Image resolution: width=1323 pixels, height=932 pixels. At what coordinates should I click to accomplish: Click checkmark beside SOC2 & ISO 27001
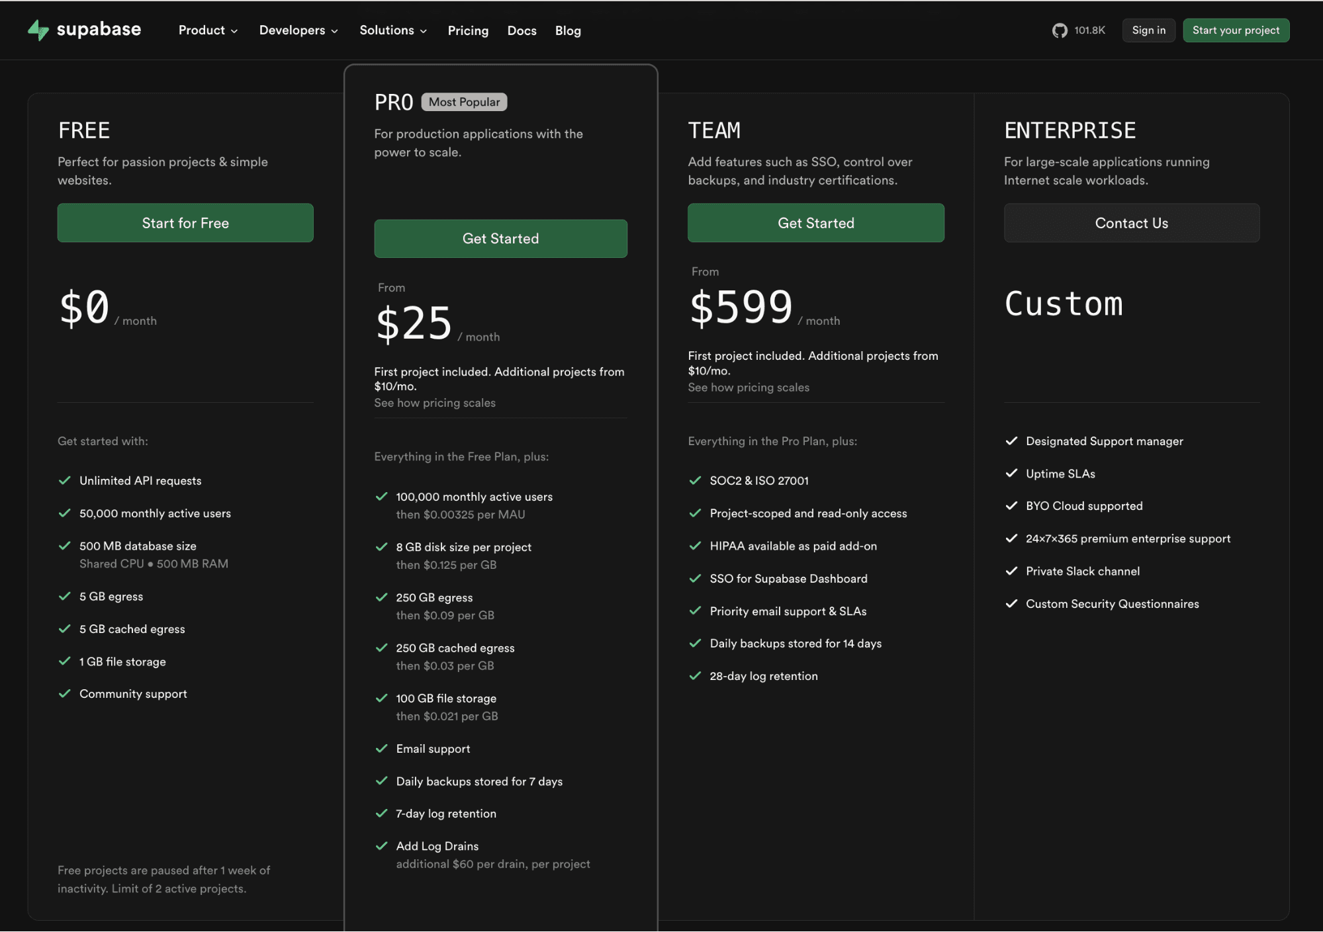[695, 481]
